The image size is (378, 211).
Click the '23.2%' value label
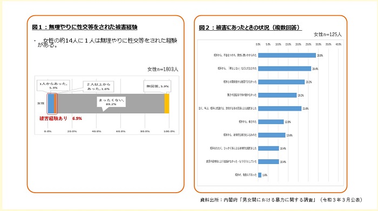(x=308, y=82)
